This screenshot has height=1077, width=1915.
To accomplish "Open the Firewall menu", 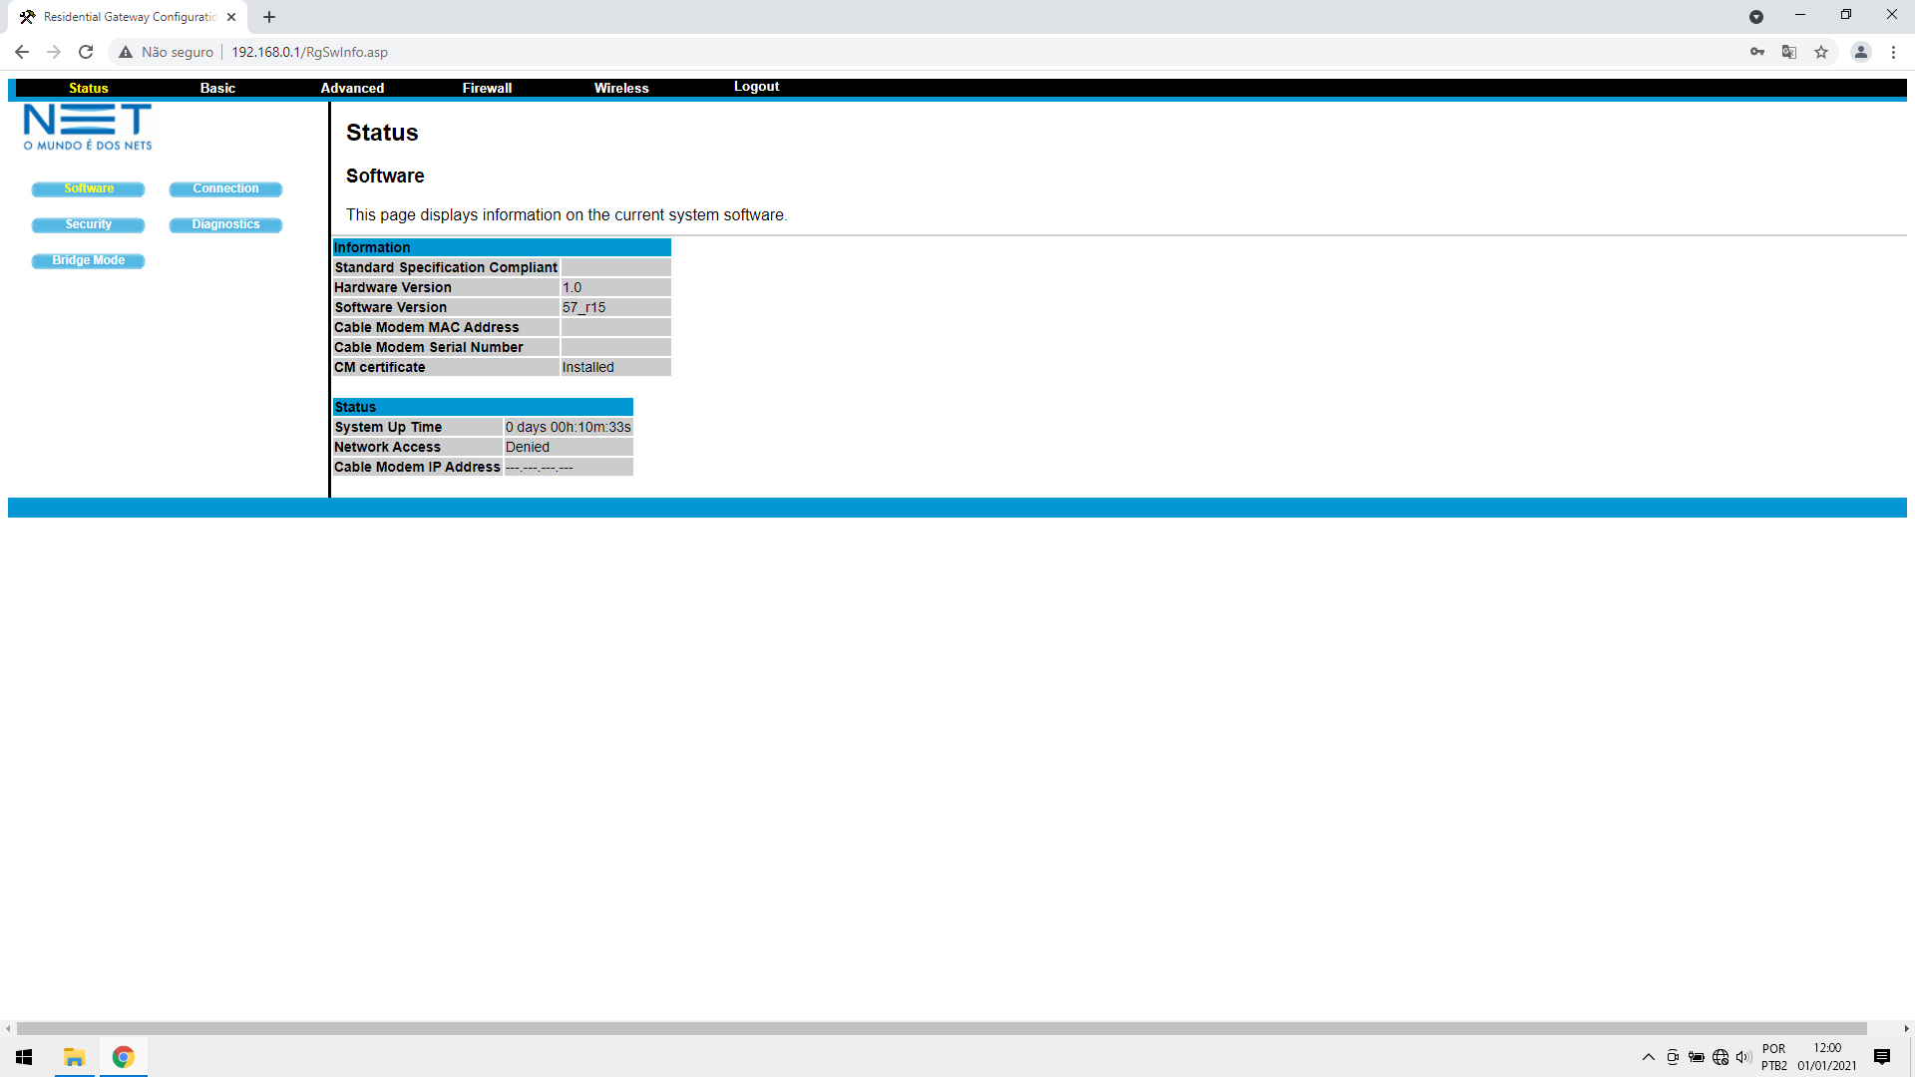I will click(x=487, y=88).
